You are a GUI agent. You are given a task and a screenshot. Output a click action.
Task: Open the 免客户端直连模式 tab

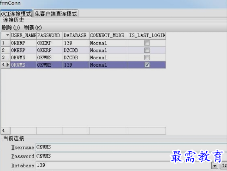tap(56, 14)
